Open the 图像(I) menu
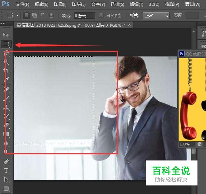206x194 pixels. [x=60, y=4]
